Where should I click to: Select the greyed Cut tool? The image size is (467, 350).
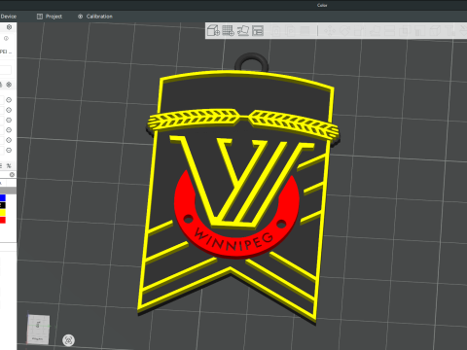click(x=389, y=31)
